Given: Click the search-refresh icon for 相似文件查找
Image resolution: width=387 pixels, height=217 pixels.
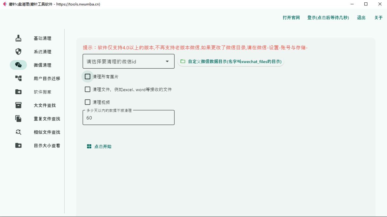Looking at the screenshot, I should coord(18,132).
